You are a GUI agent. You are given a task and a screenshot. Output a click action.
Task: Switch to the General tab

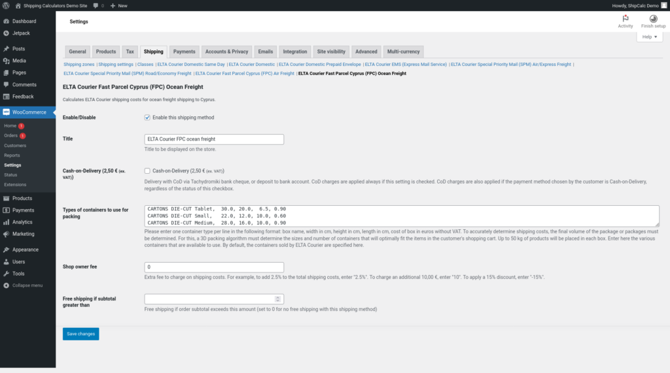coord(77,52)
